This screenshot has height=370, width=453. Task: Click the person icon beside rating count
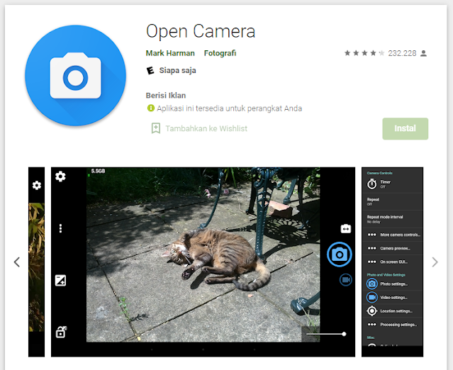click(423, 53)
